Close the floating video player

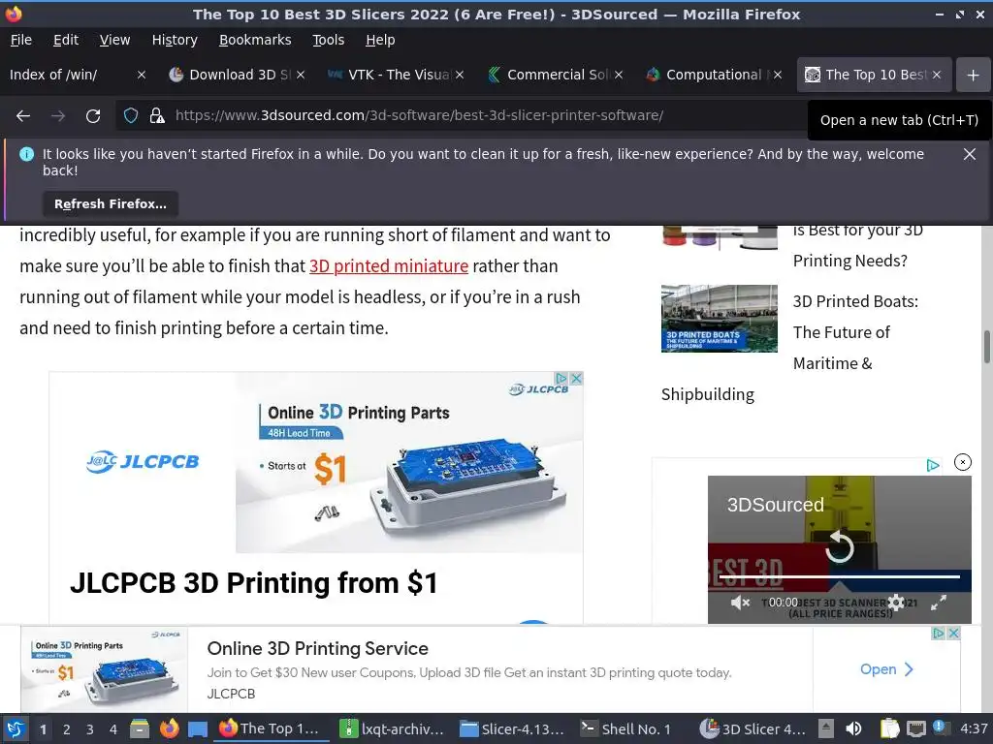pyautogui.click(x=963, y=462)
